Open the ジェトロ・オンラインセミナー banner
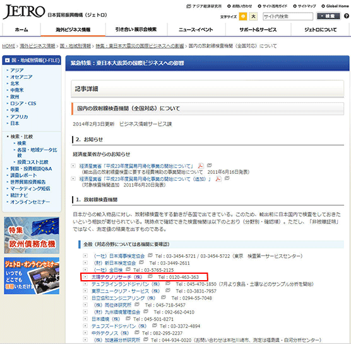Viewport: 351px width, 344px height. [32, 276]
